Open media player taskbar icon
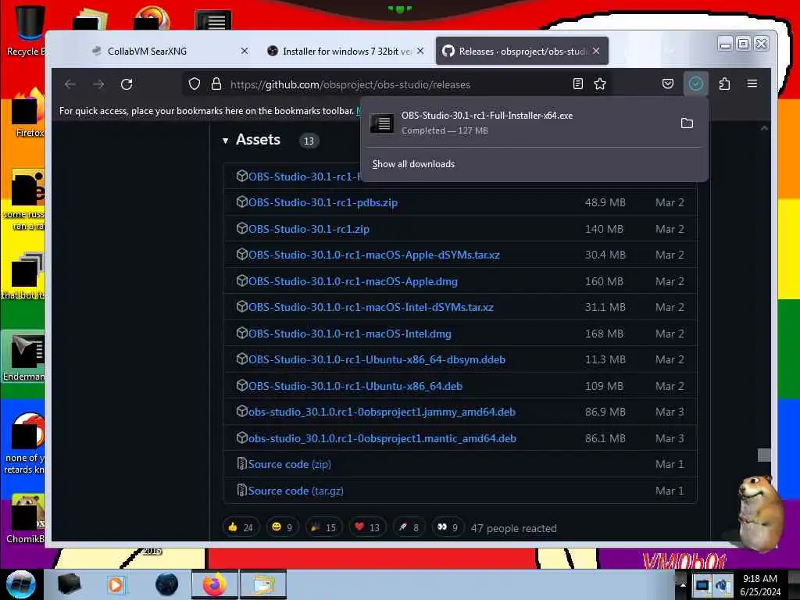 click(116, 584)
